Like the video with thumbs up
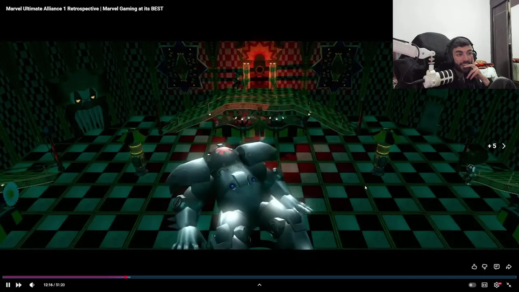 pyautogui.click(x=474, y=266)
